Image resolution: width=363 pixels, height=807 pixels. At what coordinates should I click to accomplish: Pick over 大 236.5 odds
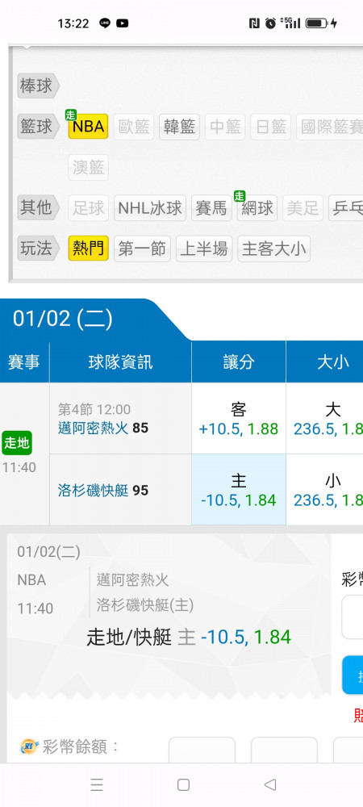[324, 418]
